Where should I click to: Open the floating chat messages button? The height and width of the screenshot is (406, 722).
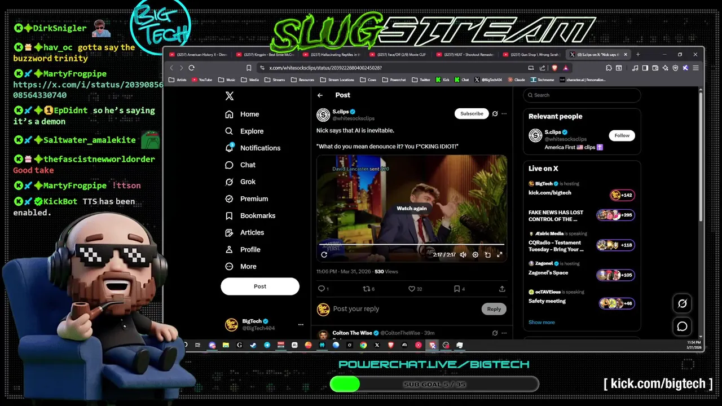click(x=682, y=326)
